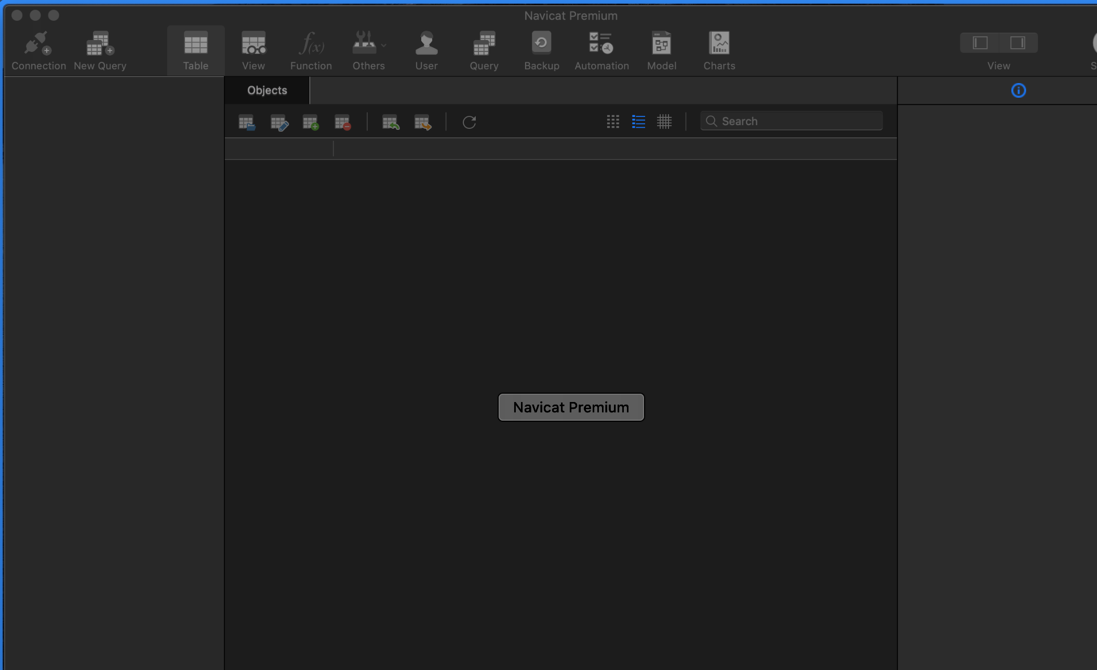Switch to the Objects tab
This screenshot has height=670, width=1097.
click(x=267, y=90)
